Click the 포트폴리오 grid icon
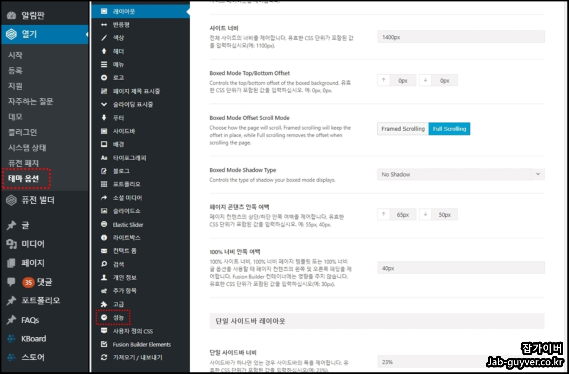The width and height of the screenshot is (569, 374). pos(104,184)
